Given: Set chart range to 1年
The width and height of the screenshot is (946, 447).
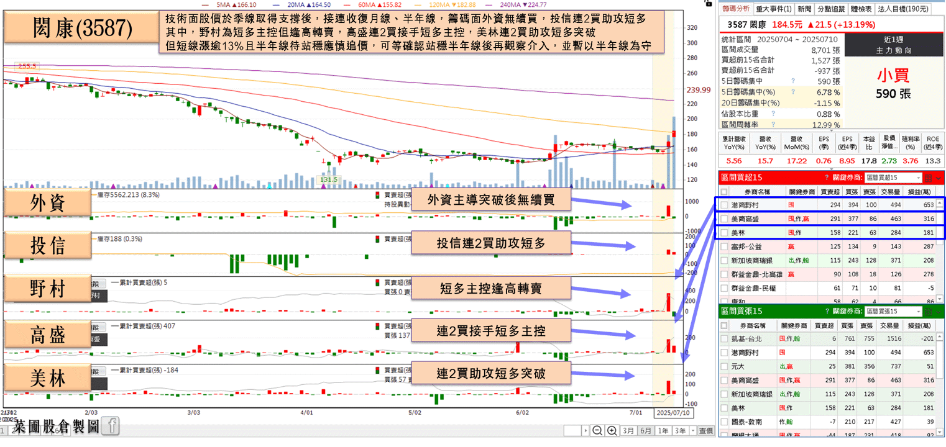Looking at the screenshot, I should (663, 431).
